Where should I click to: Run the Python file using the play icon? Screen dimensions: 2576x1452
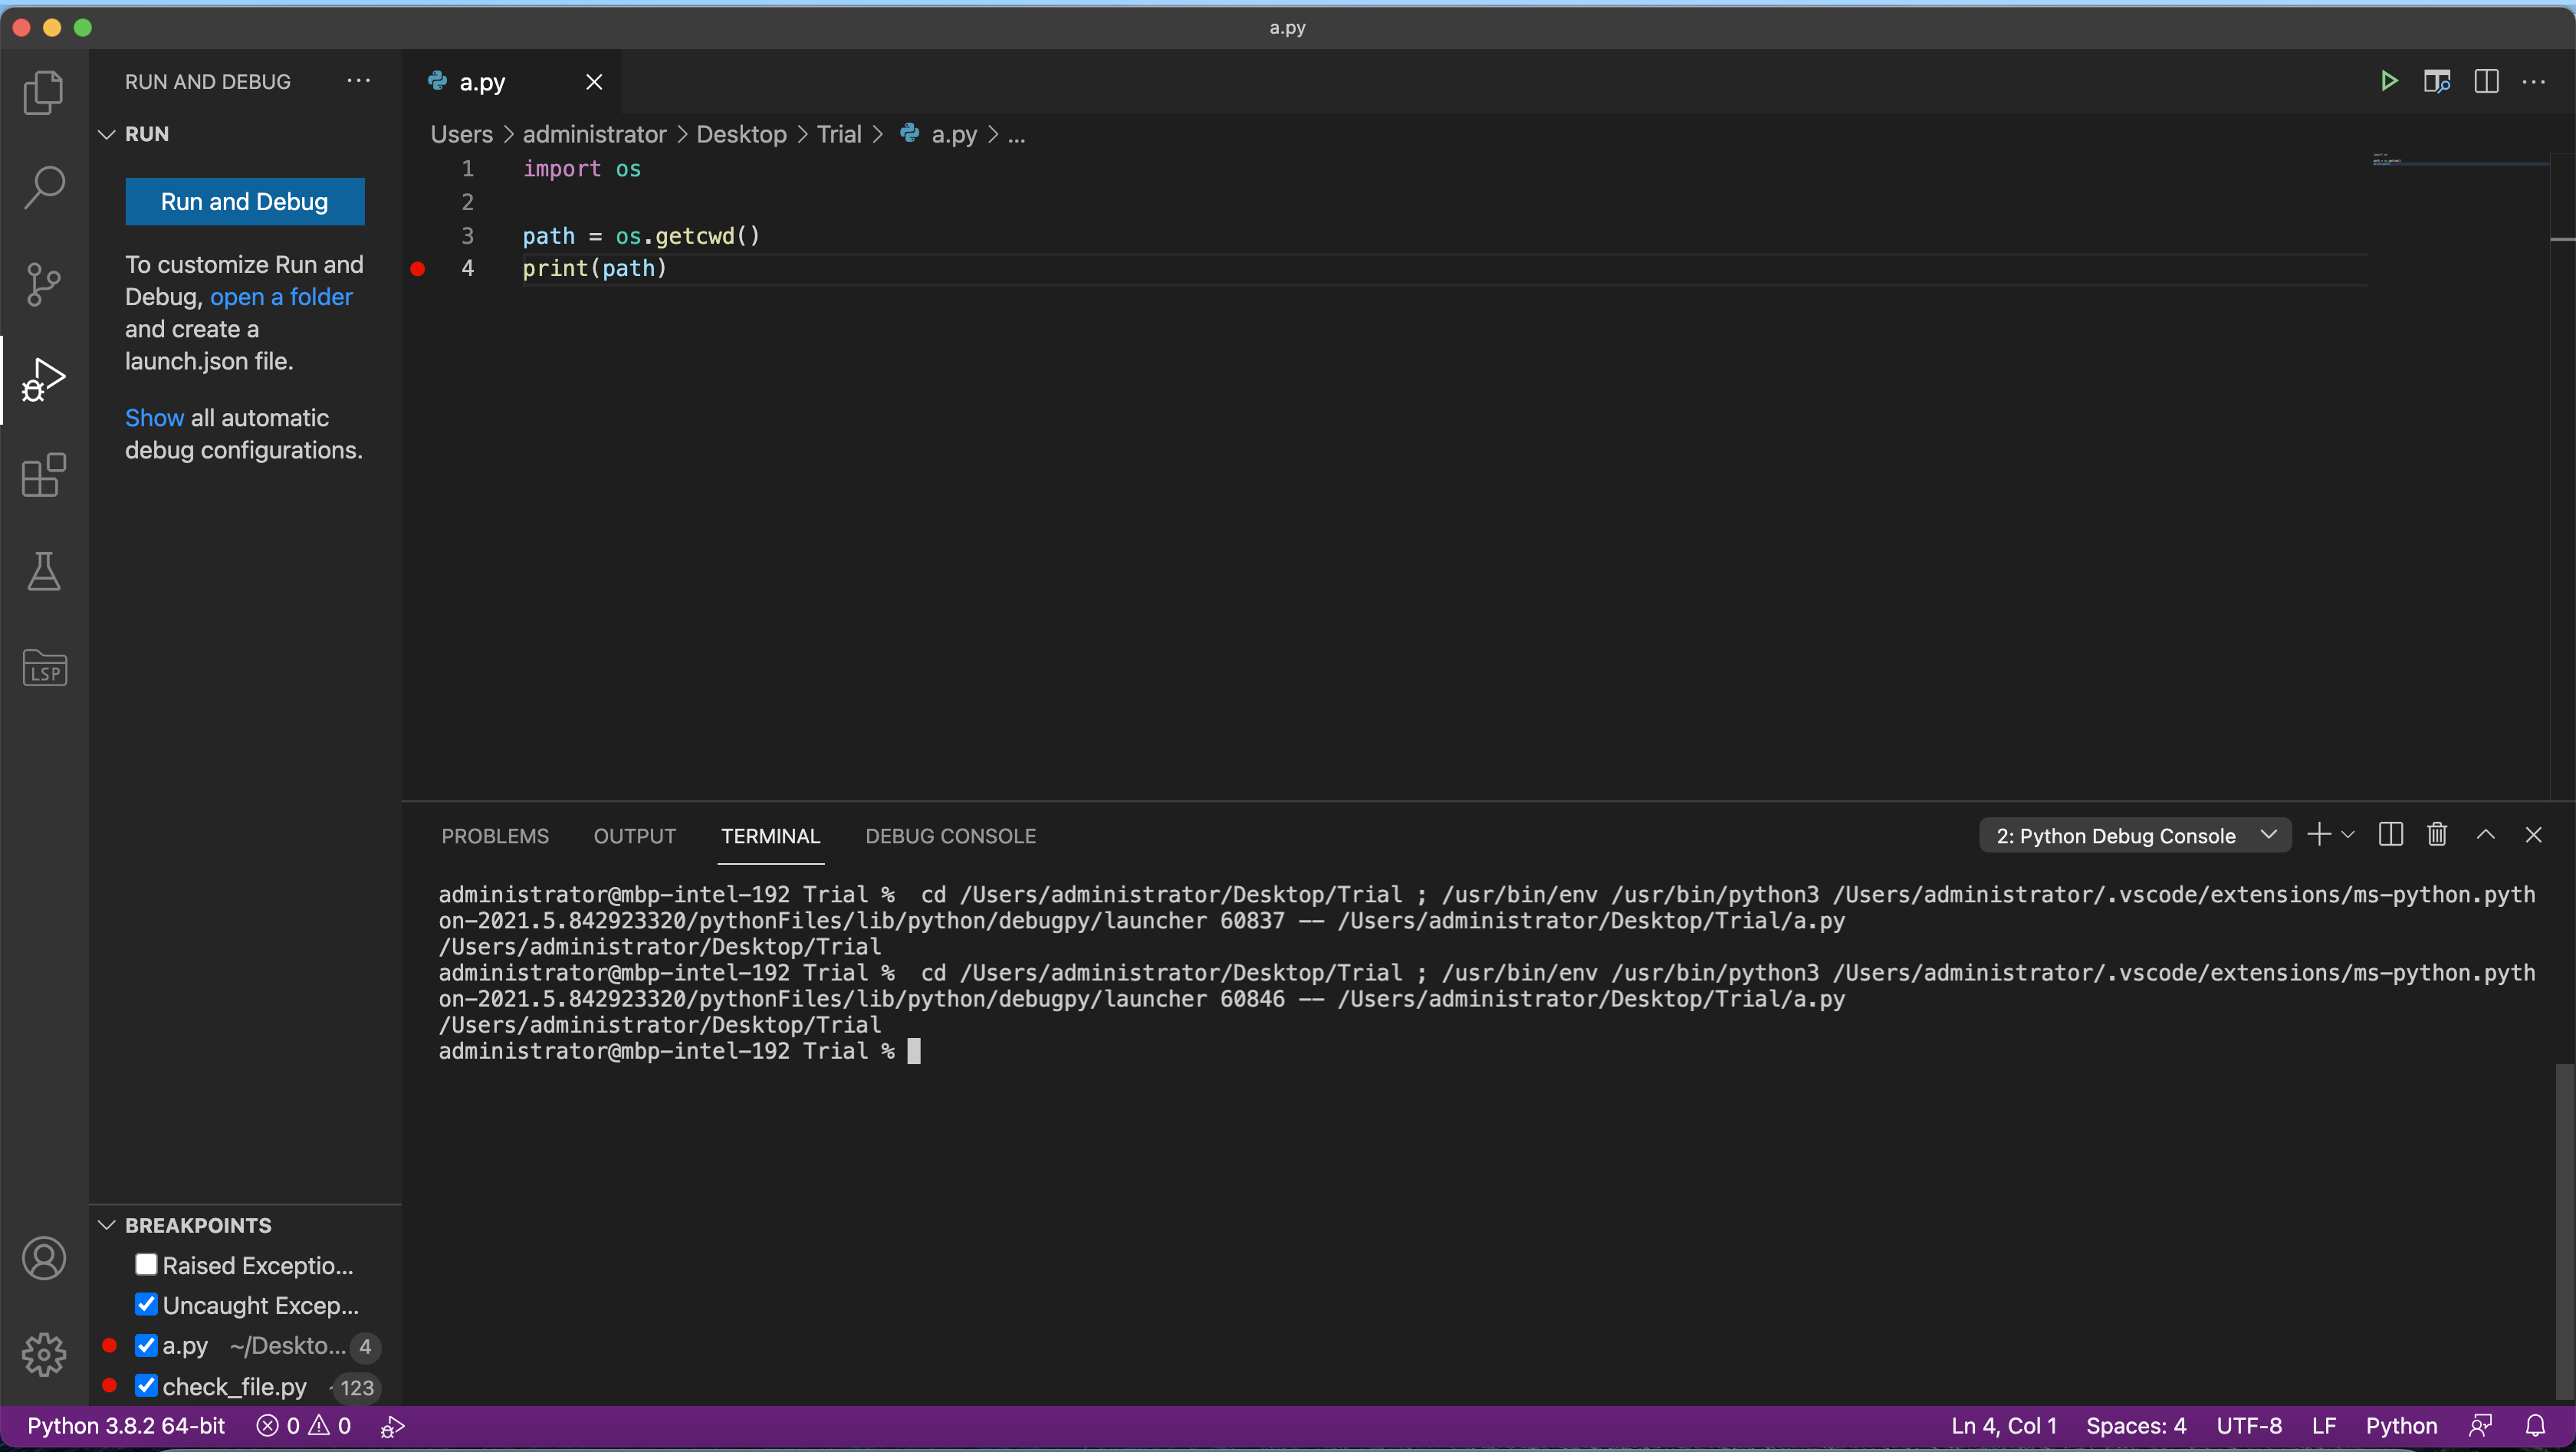2388,81
